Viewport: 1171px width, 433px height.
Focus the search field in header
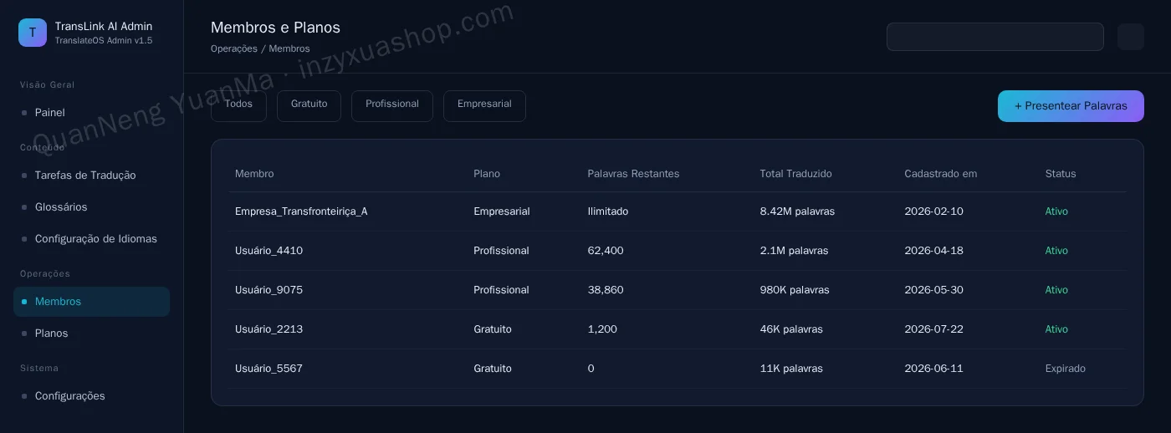(995, 37)
